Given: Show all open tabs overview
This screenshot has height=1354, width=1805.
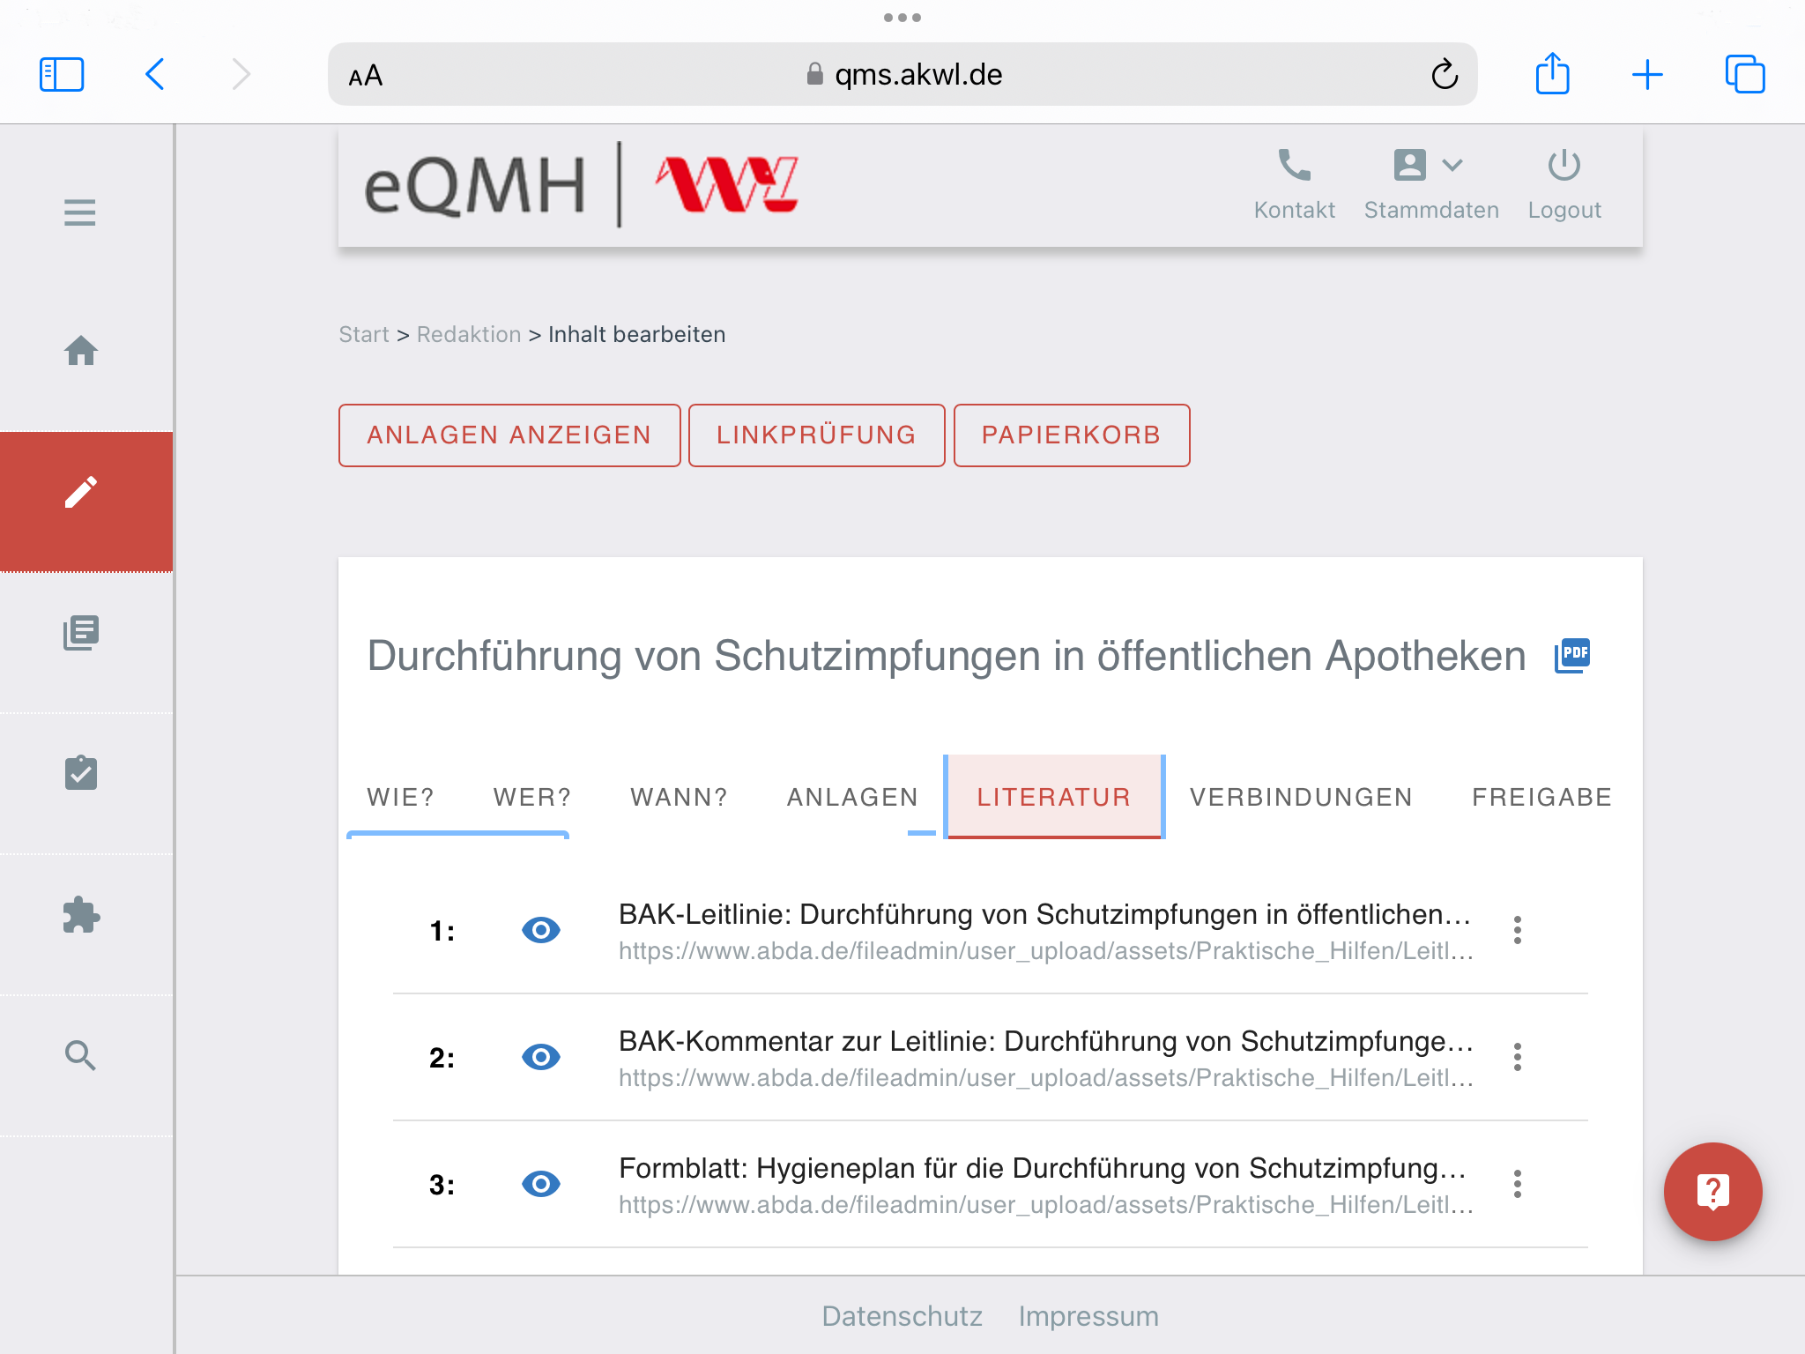Looking at the screenshot, I should 1745,74.
